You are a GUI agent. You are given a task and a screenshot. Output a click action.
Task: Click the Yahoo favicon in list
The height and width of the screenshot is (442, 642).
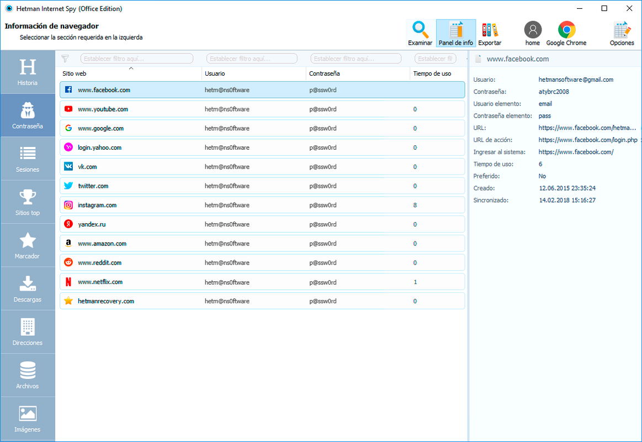tap(68, 147)
